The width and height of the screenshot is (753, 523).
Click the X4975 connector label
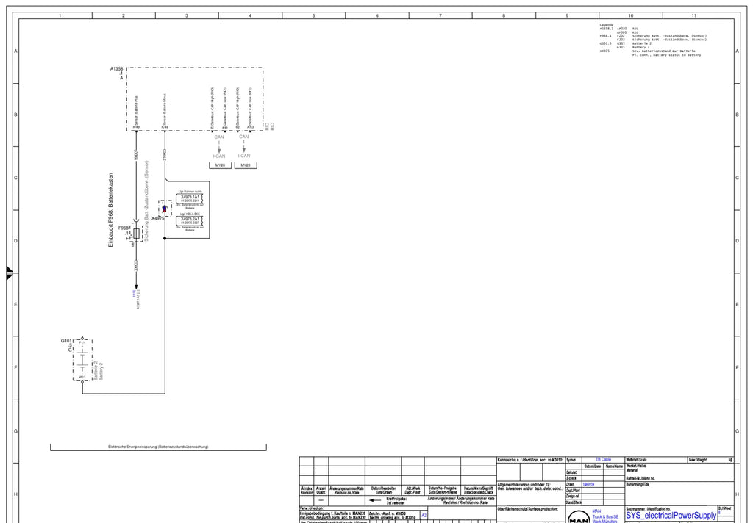coord(157,218)
